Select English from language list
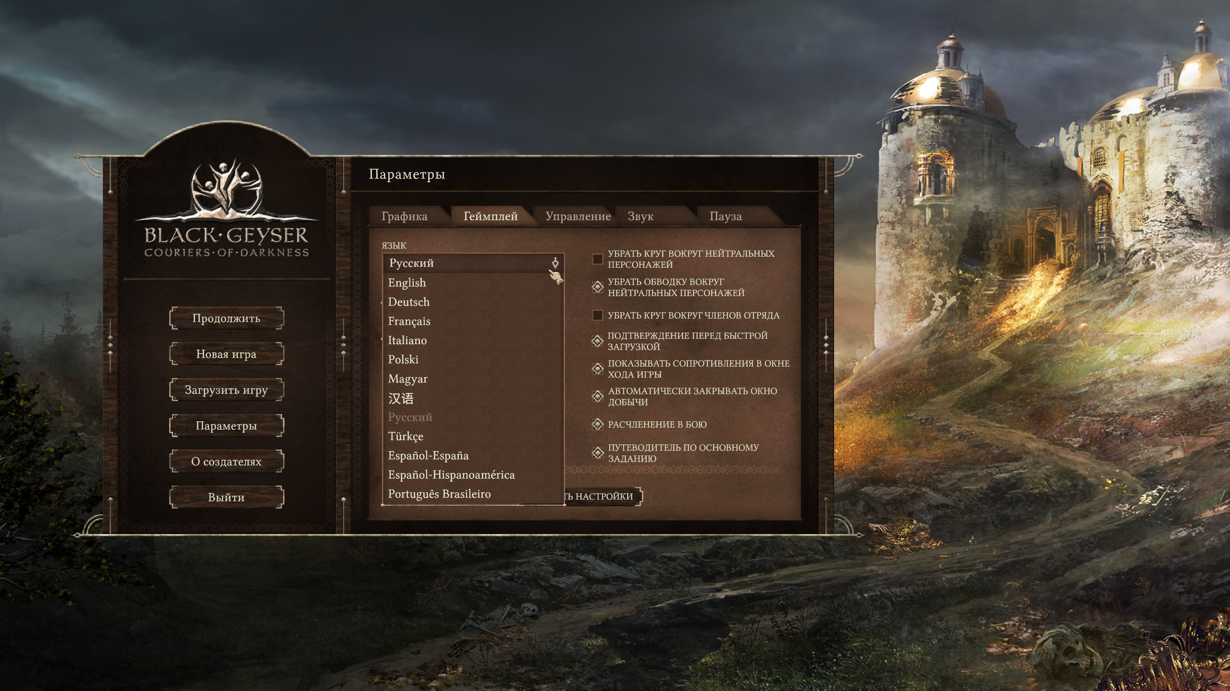Viewport: 1230px width, 691px height. pyautogui.click(x=473, y=283)
